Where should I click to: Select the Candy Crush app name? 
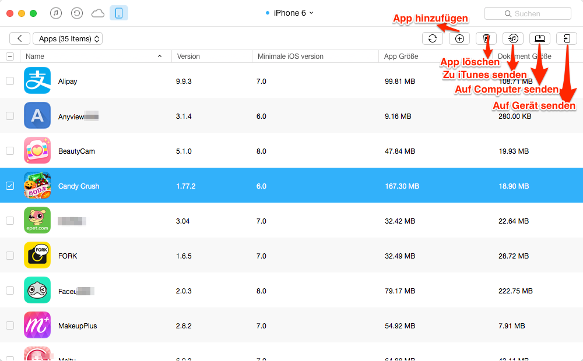(x=79, y=186)
